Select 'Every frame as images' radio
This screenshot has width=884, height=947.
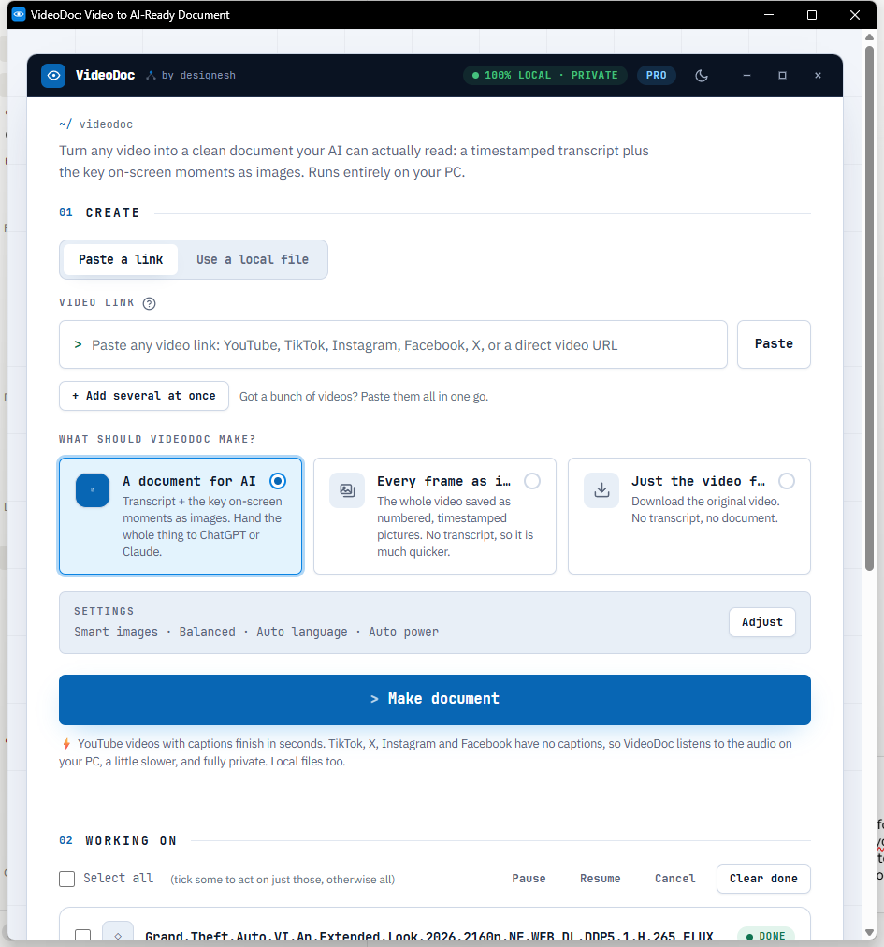coord(532,481)
